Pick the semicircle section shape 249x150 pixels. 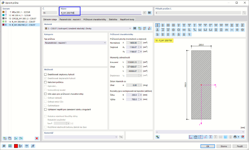coord(227,30)
